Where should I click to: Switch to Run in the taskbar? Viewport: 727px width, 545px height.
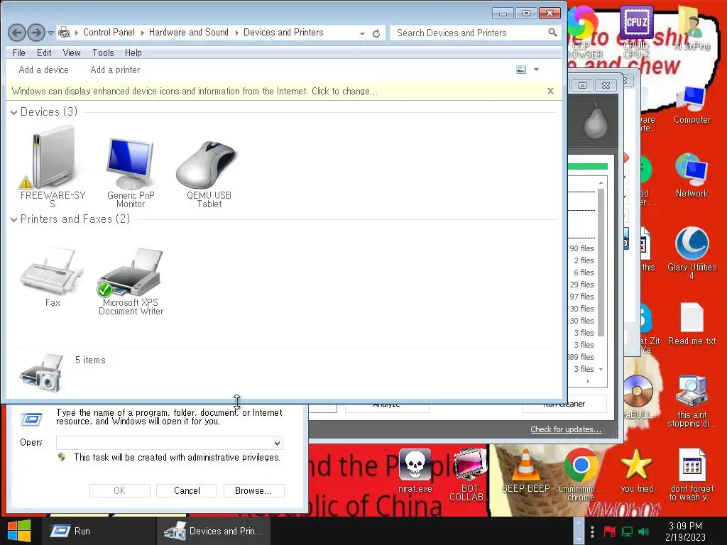(x=99, y=531)
